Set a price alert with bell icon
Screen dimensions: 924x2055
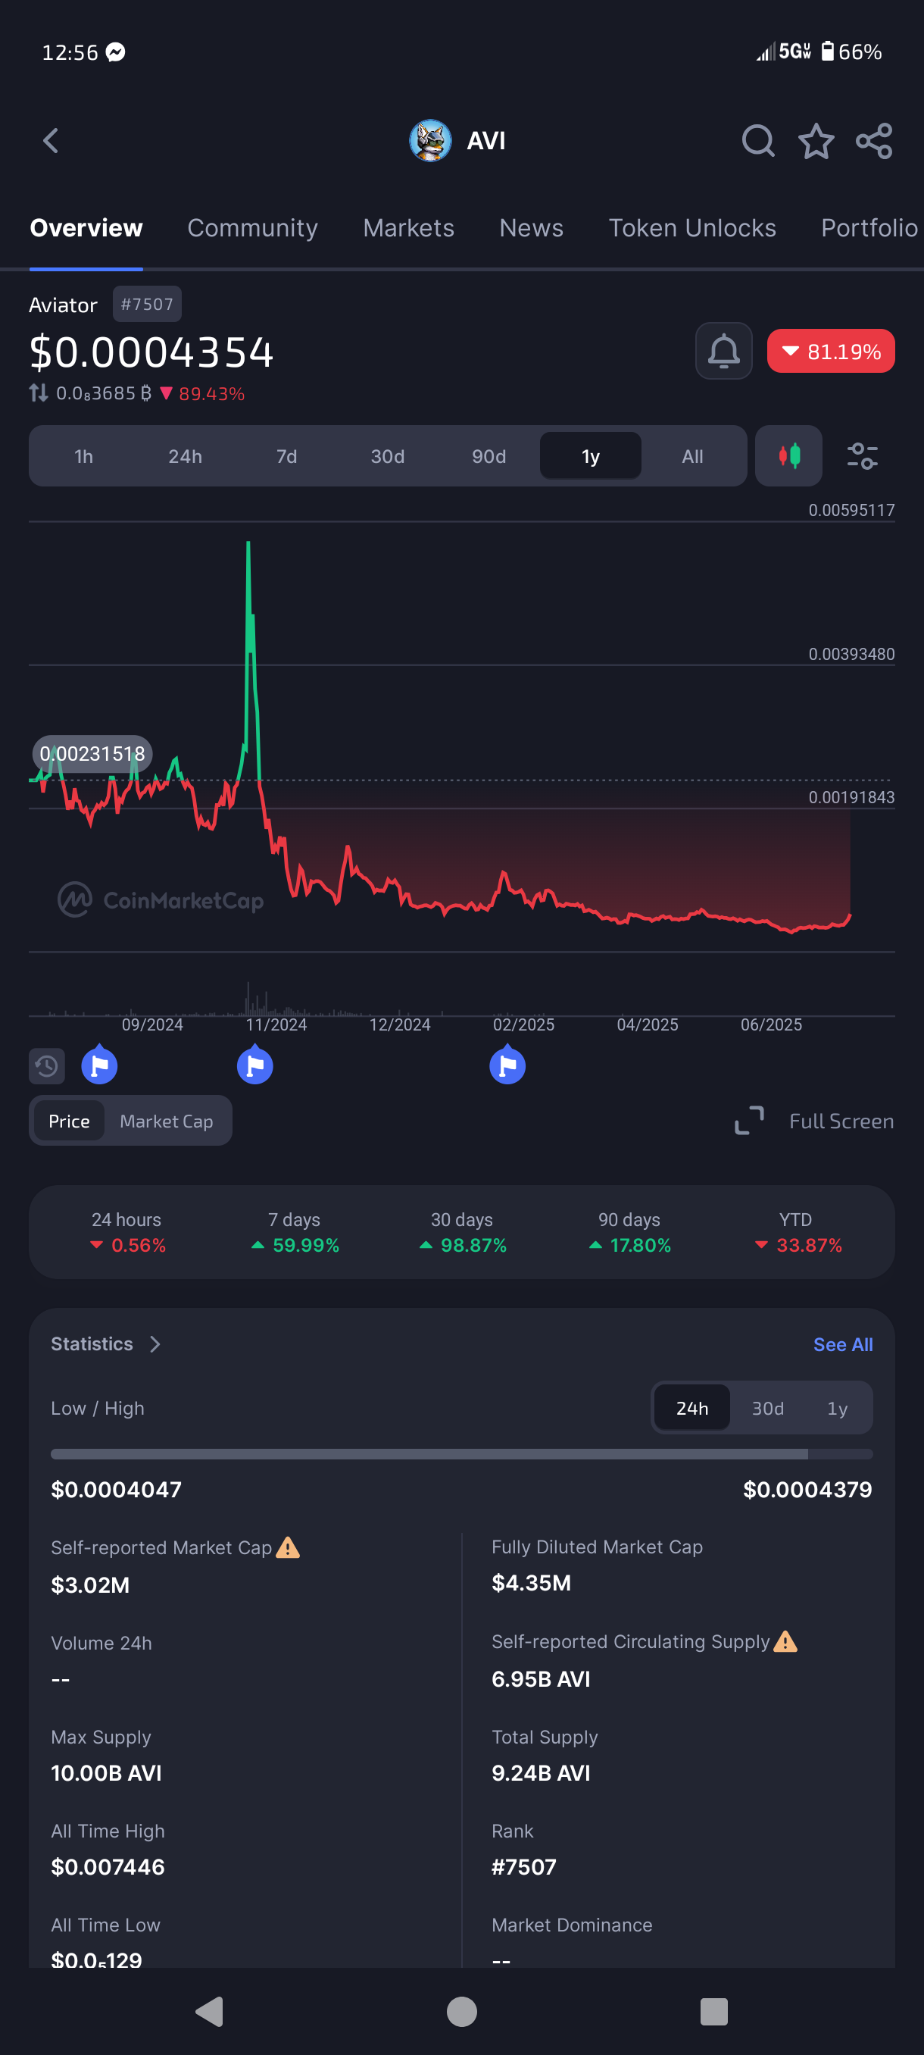[724, 351]
